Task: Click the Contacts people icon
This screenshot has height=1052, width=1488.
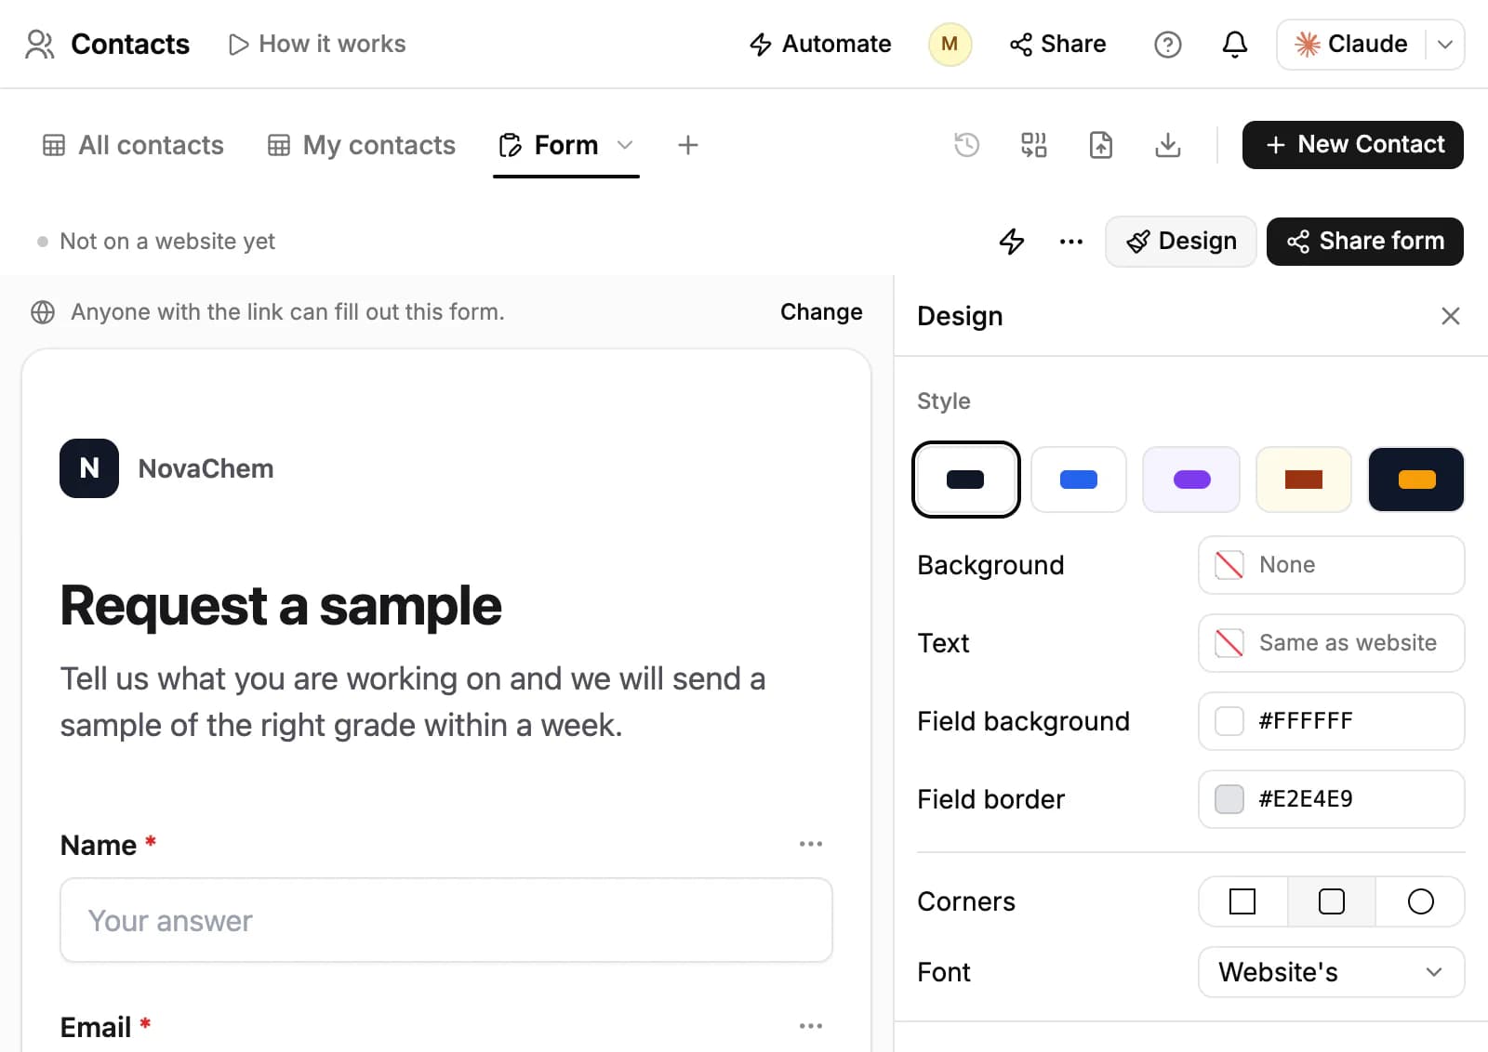Action: coord(39,44)
